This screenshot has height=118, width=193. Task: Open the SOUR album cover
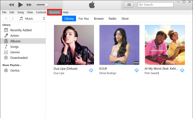[x=119, y=45]
